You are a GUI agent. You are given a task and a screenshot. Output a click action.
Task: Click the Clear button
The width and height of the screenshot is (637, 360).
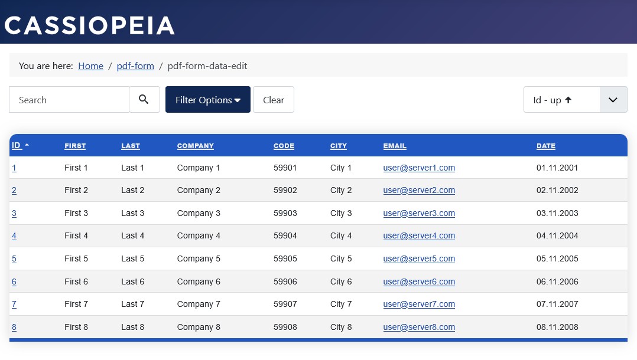point(273,99)
